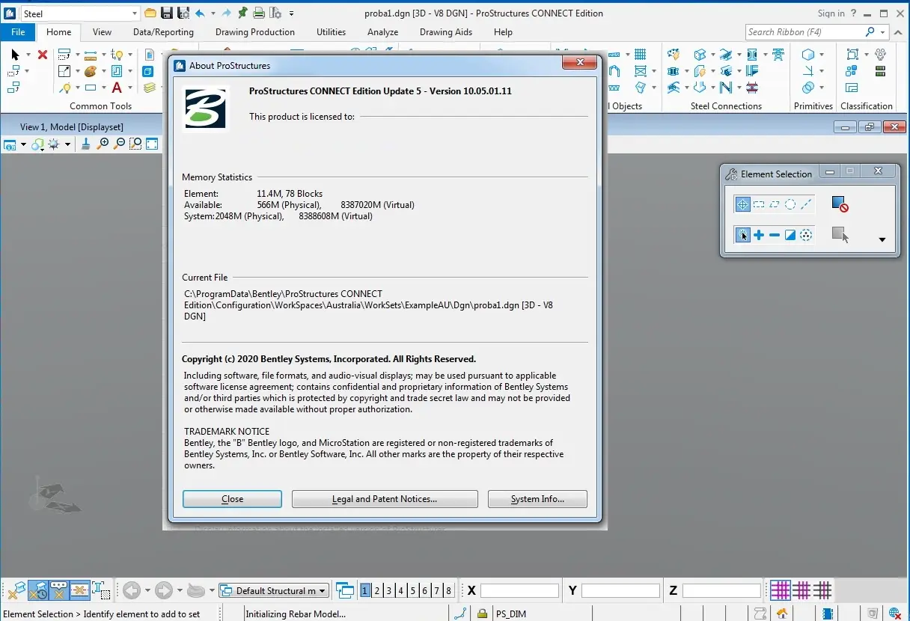Switch to the Drawing Production tab
Viewport: 910px width, 621px height.
point(255,32)
